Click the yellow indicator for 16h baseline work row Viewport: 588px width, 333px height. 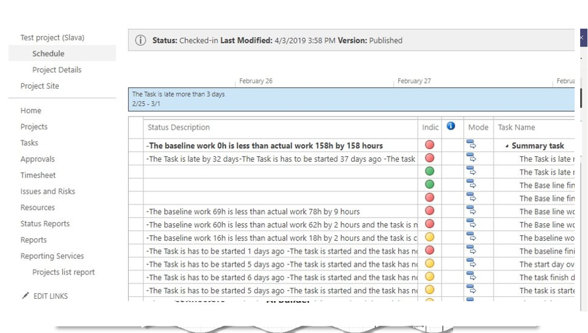click(x=429, y=237)
